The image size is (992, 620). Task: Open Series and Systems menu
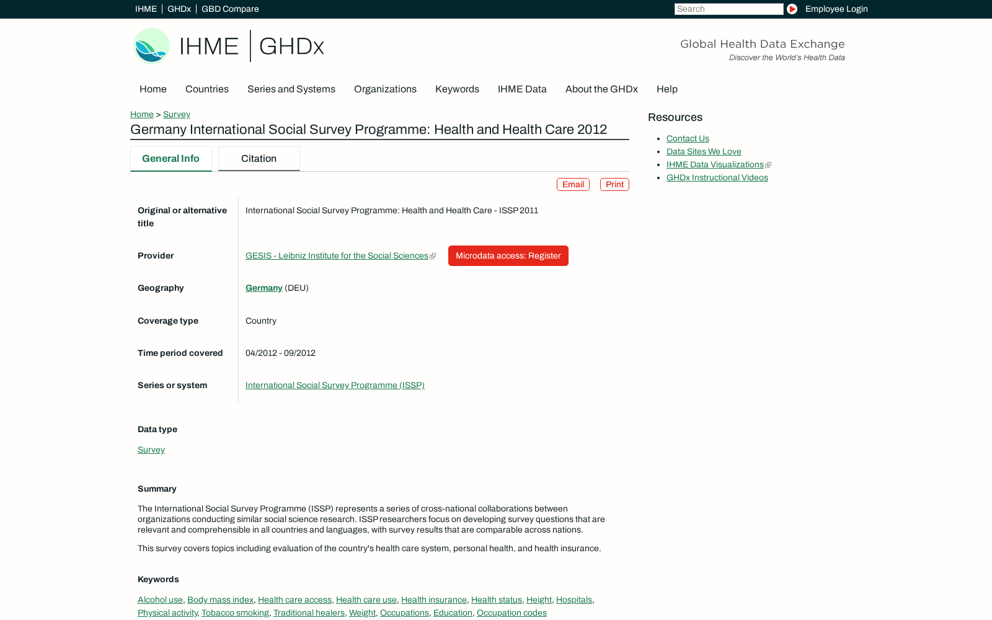tap(291, 89)
